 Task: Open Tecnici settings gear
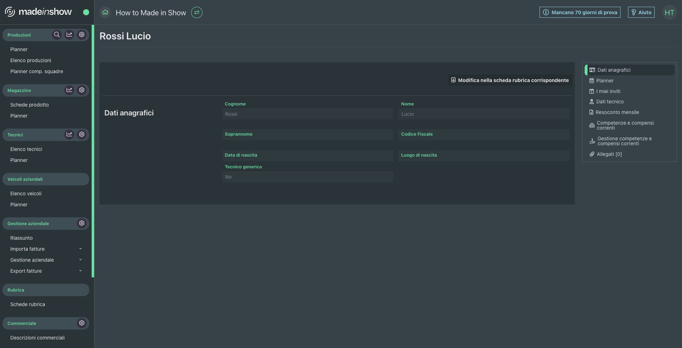(x=82, y=135)
